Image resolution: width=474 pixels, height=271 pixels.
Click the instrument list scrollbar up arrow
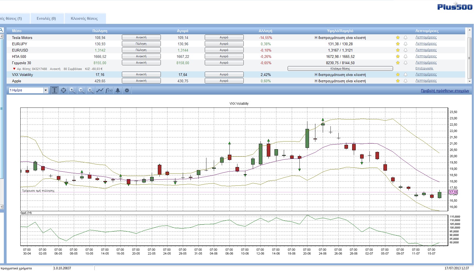469,30
